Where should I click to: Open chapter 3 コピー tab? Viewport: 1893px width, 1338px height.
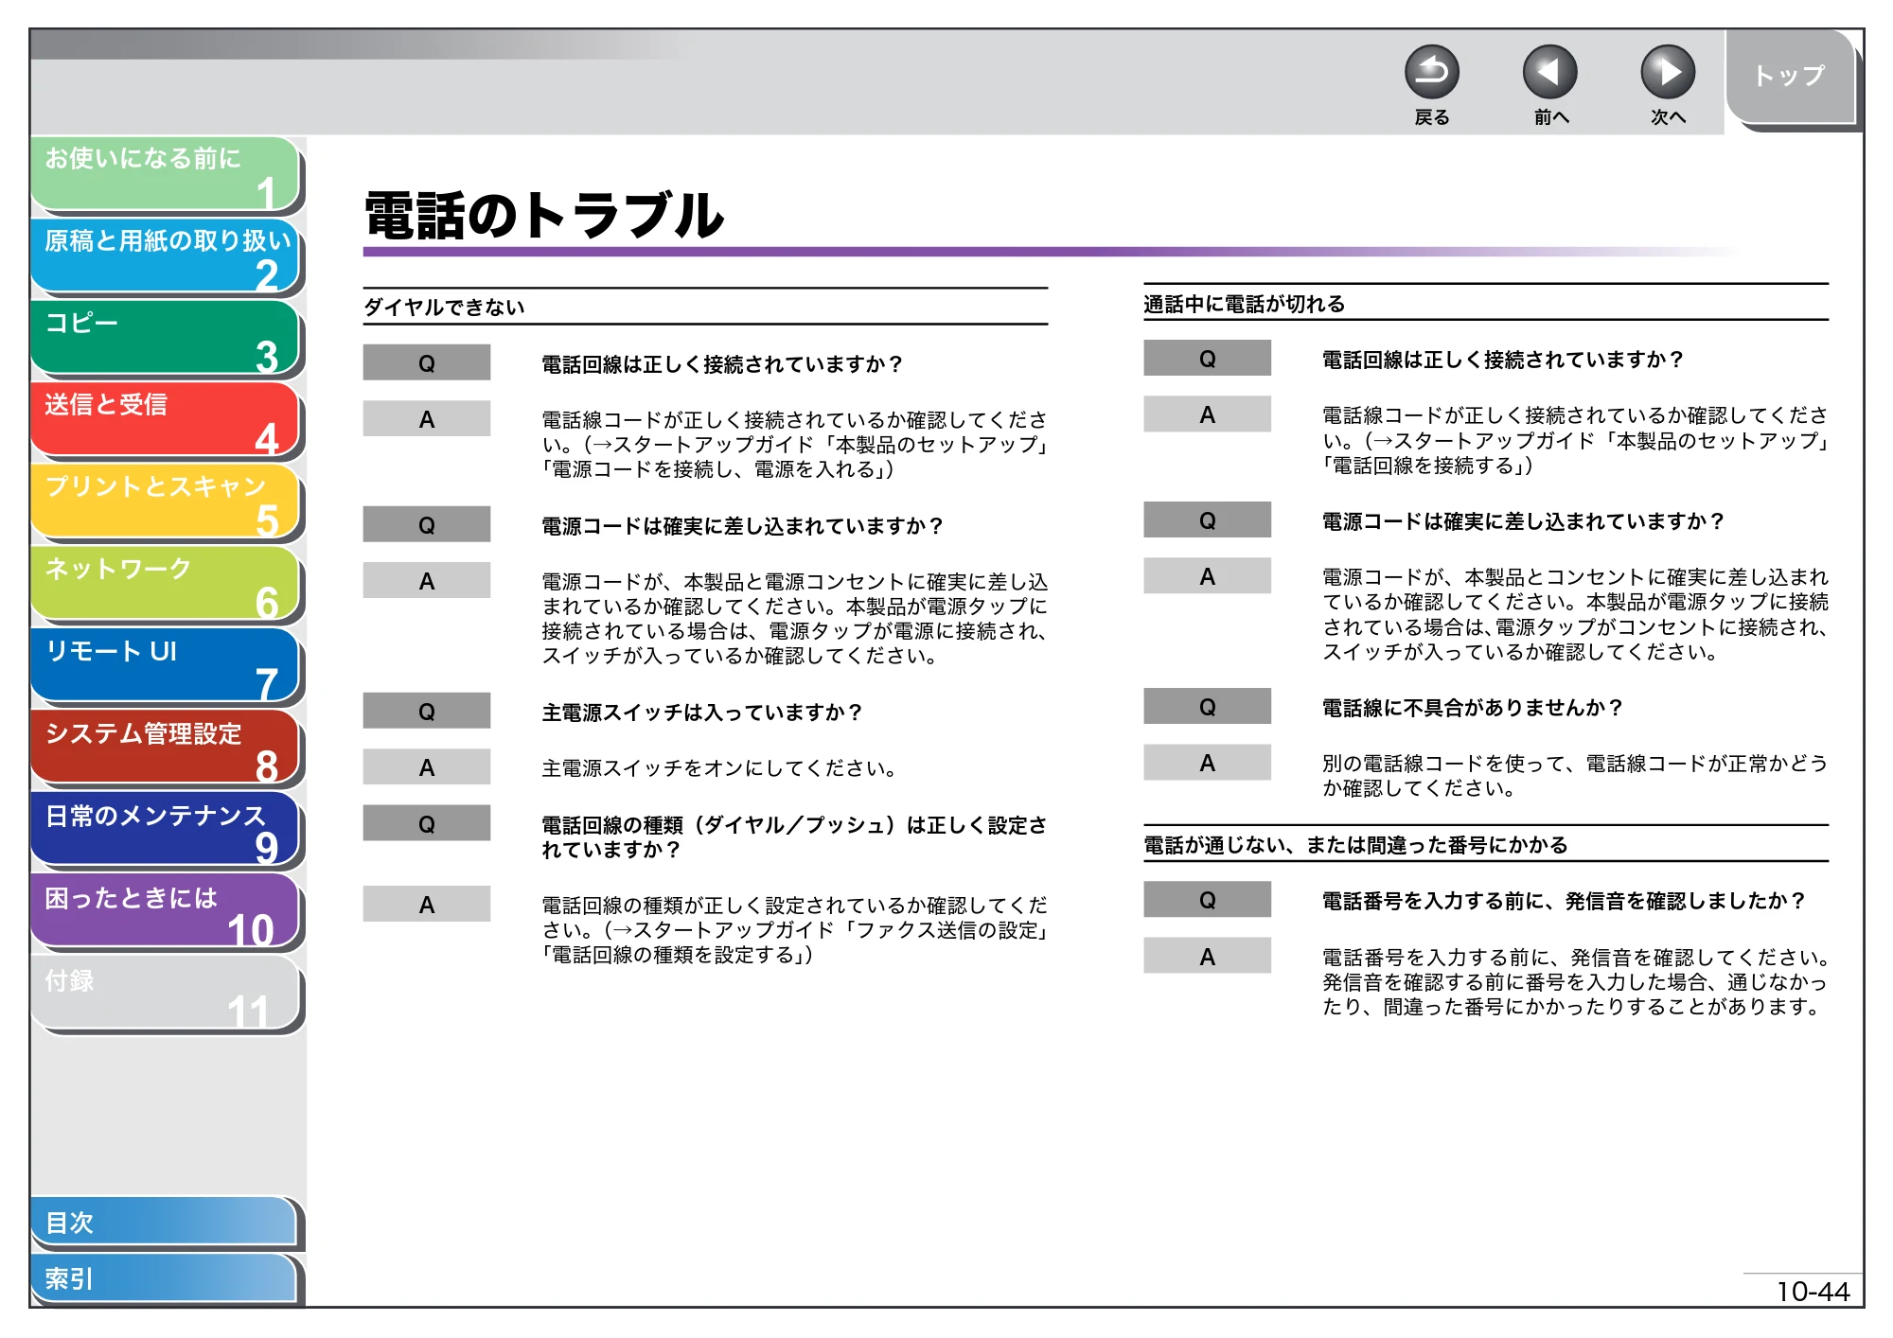(x=166, y=338)
